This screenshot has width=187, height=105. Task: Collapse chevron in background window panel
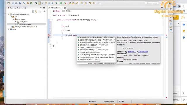pyautogui.click(x=179, y=24)
